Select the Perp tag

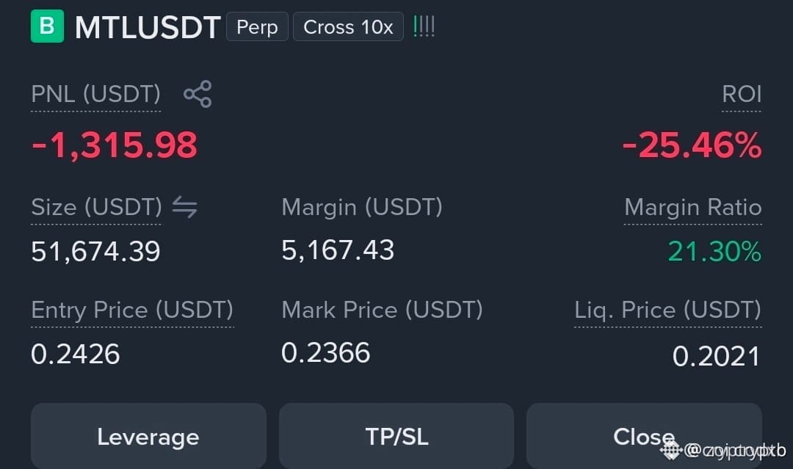coord(257,26)
